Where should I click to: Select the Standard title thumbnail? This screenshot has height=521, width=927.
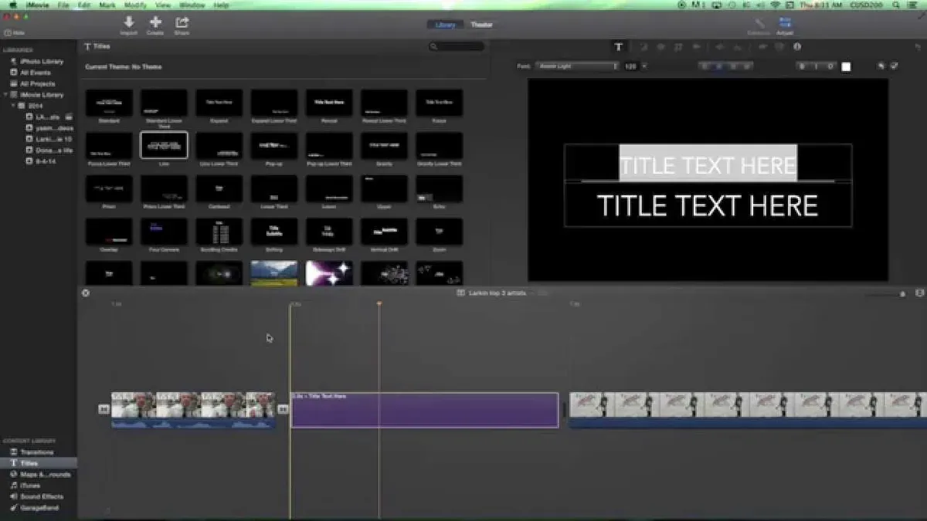109,103
